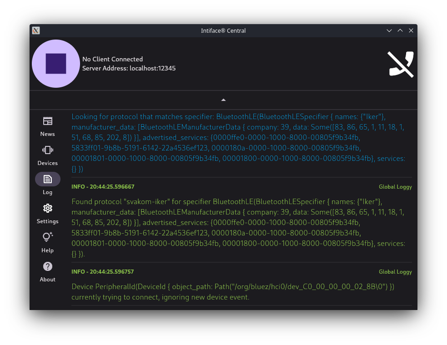This screenshot has width=447, height=345.
Task: Open the Devices section
Action: pyautogui.click(x=48, y=155)
